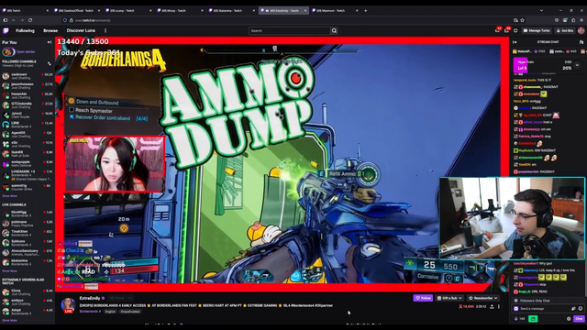Sort followed channels with the sort icon
Viewport: 587px width, 330px height.
(49, 63)
